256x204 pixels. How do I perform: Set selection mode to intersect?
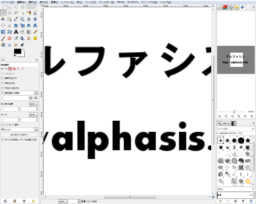(x=23, y=69)
